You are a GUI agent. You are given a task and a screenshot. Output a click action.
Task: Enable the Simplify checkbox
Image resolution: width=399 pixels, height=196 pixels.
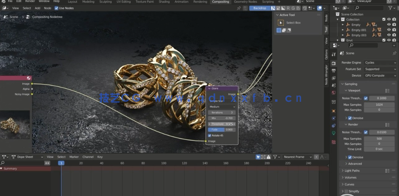(x=346, y=191)
